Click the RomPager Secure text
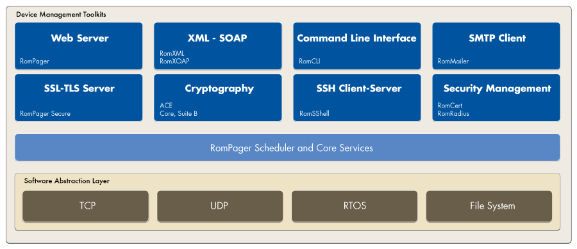 pos(45,113)
